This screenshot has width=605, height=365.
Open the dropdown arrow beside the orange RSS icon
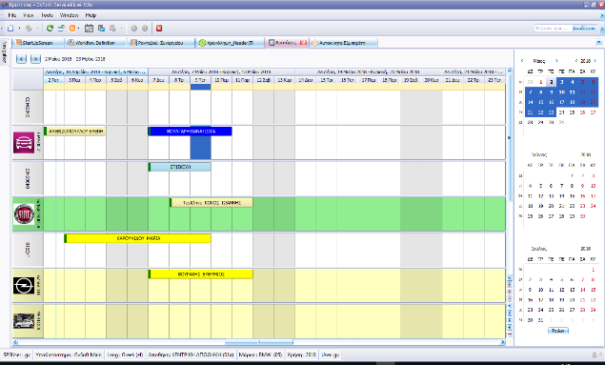click(78, 29)
